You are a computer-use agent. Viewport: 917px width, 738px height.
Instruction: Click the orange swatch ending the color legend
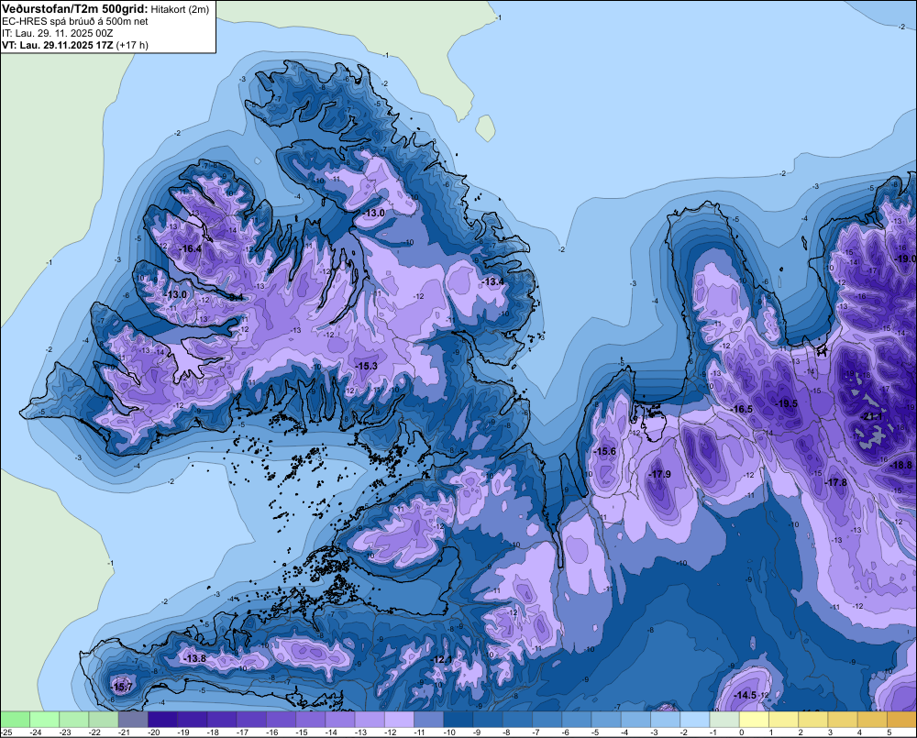(x=901, y=720)
